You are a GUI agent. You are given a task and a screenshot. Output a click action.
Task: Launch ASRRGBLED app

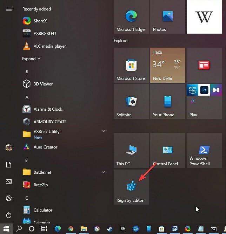39,33
